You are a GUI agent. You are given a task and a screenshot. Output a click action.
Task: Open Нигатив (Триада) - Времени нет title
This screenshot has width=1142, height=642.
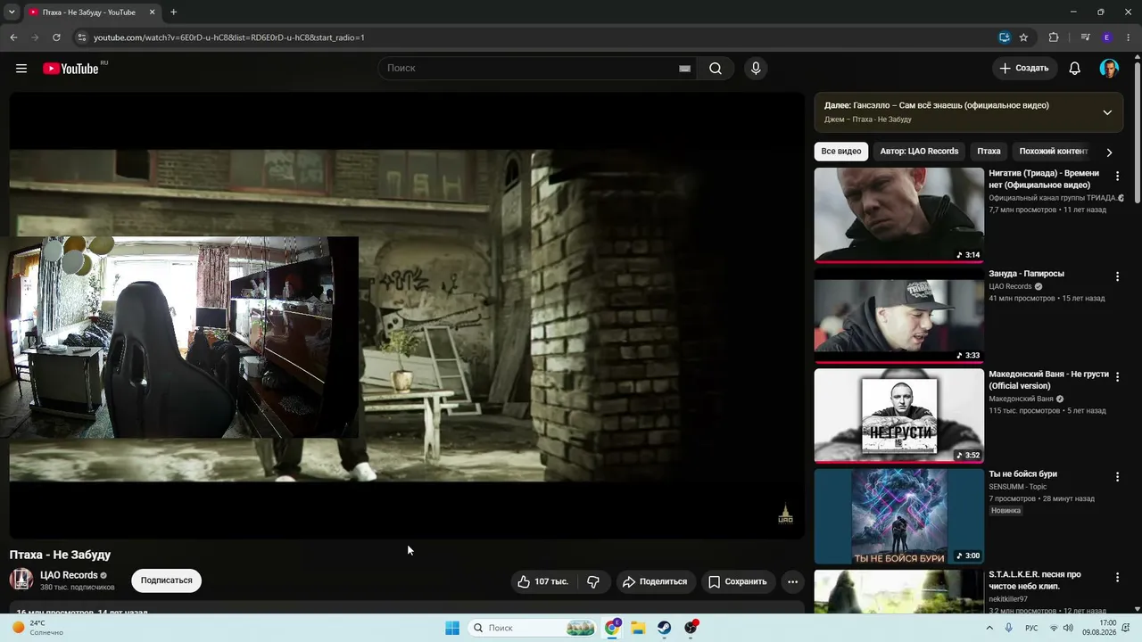coord(1044,179)
